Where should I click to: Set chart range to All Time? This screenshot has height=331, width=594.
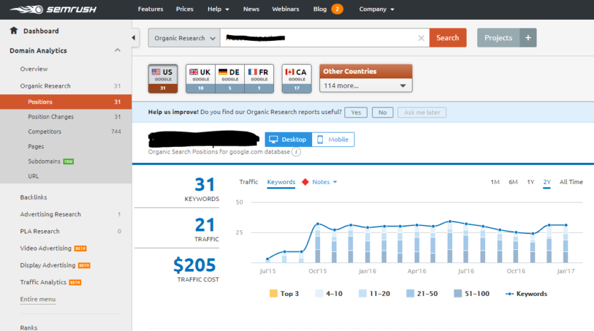(571, 182)
